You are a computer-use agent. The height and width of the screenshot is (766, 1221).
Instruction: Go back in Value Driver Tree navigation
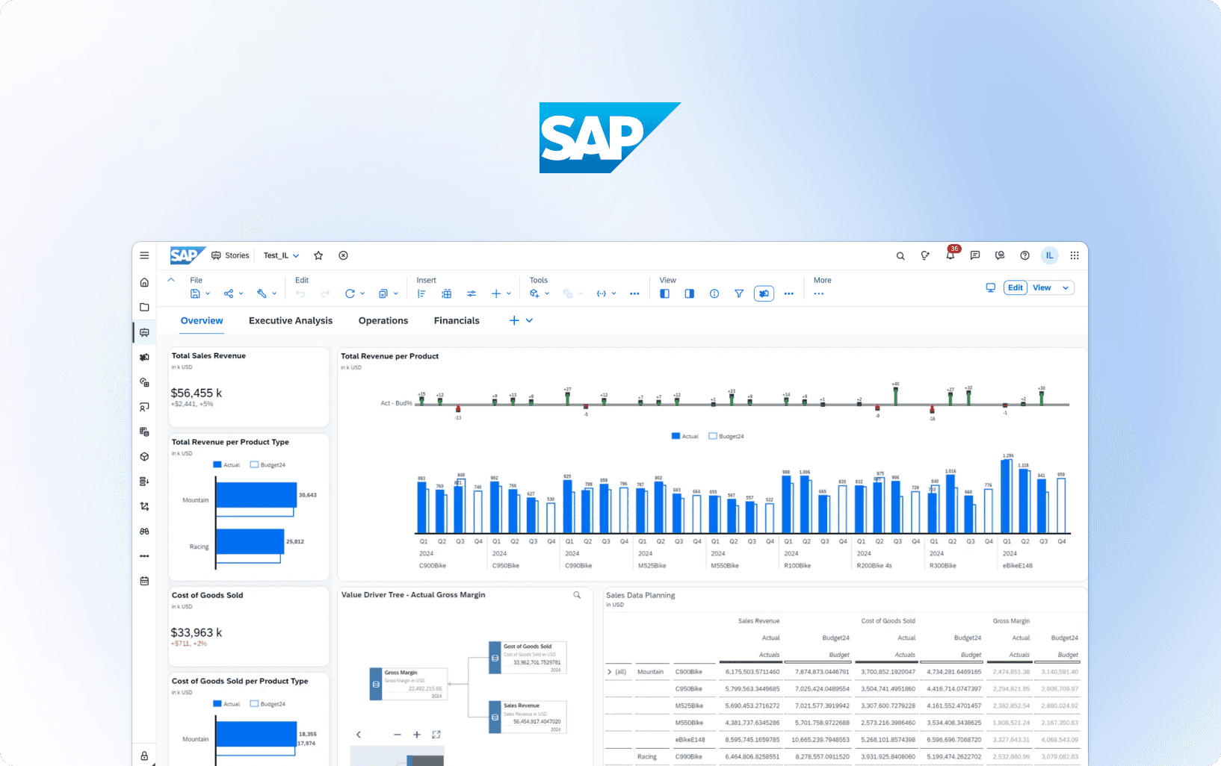click(x=359, y=735)
